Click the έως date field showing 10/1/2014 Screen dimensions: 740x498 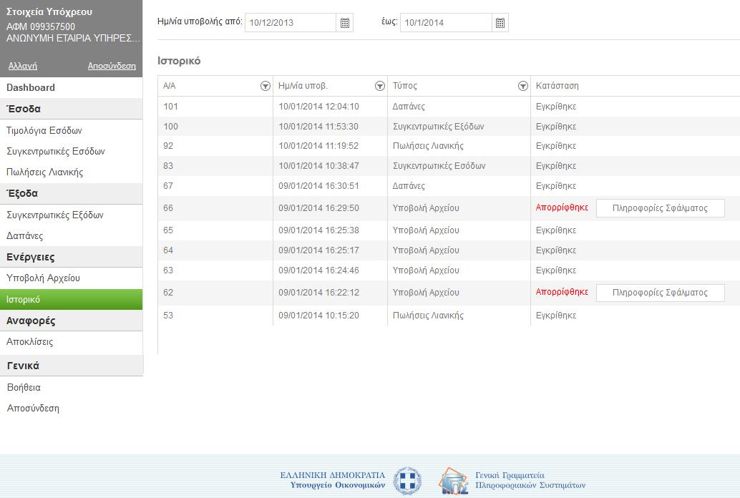pyautogui.click(x=446, y=23)
